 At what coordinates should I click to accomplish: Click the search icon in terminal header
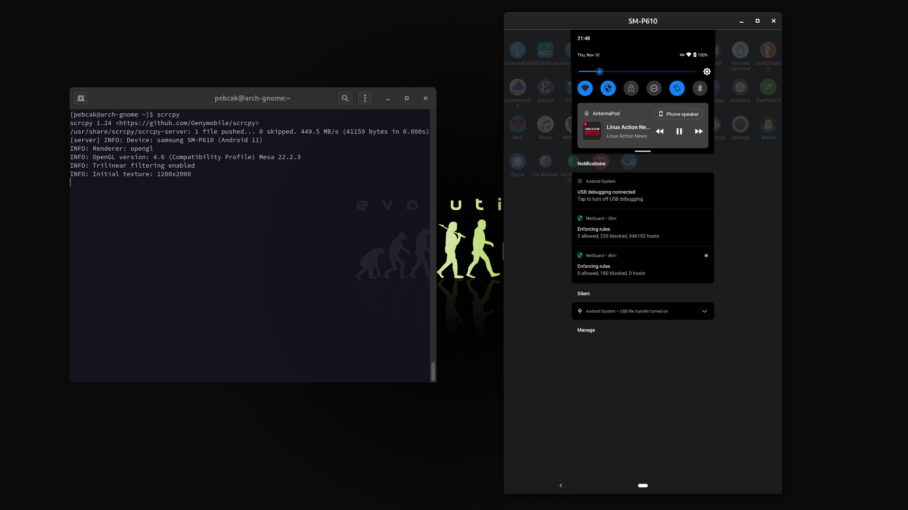click(345, 98)
